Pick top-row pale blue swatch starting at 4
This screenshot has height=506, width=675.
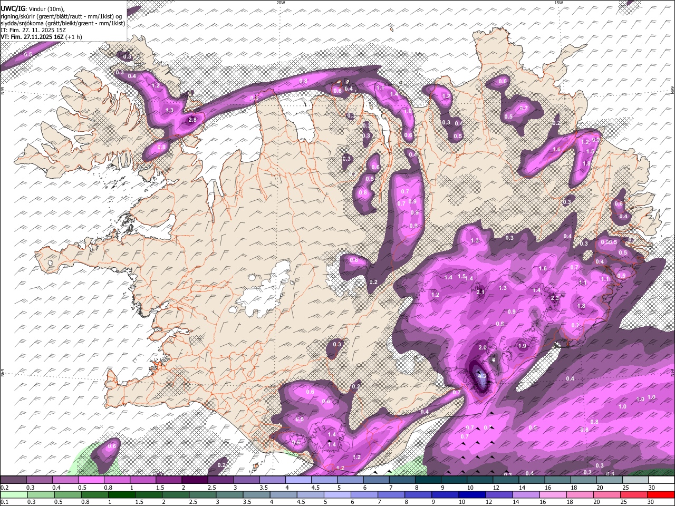pos(298,480)
